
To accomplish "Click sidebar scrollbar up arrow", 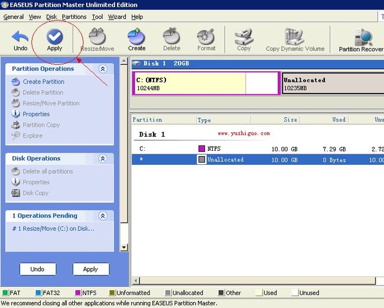I will click(x=124, y=60).
